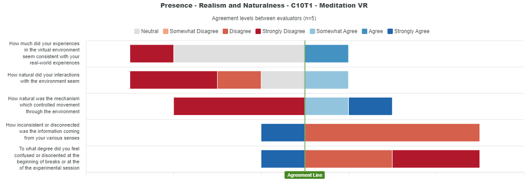Screen dimensions: 528x179
Task: Click the Agree bar in first question row
Action: click(x=326, y=54)
